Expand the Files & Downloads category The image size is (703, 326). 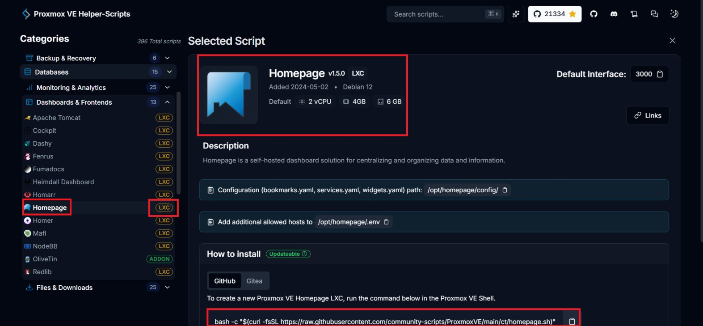click(x=168, y=288)
